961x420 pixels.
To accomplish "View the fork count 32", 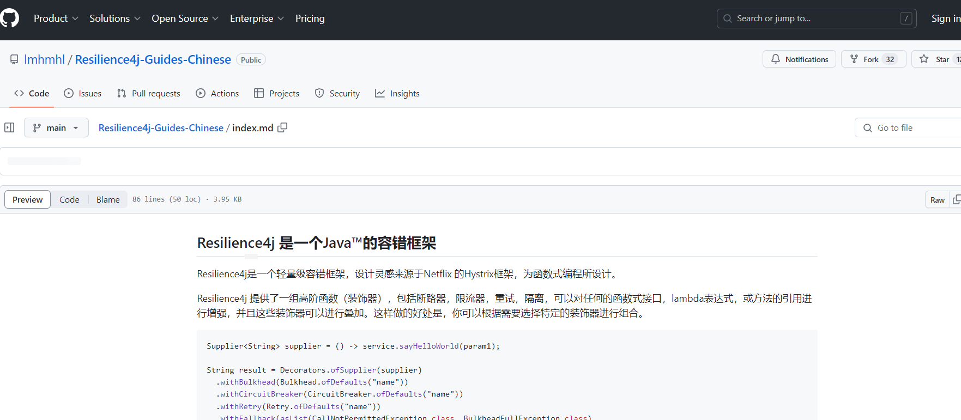I will (890, 59).
